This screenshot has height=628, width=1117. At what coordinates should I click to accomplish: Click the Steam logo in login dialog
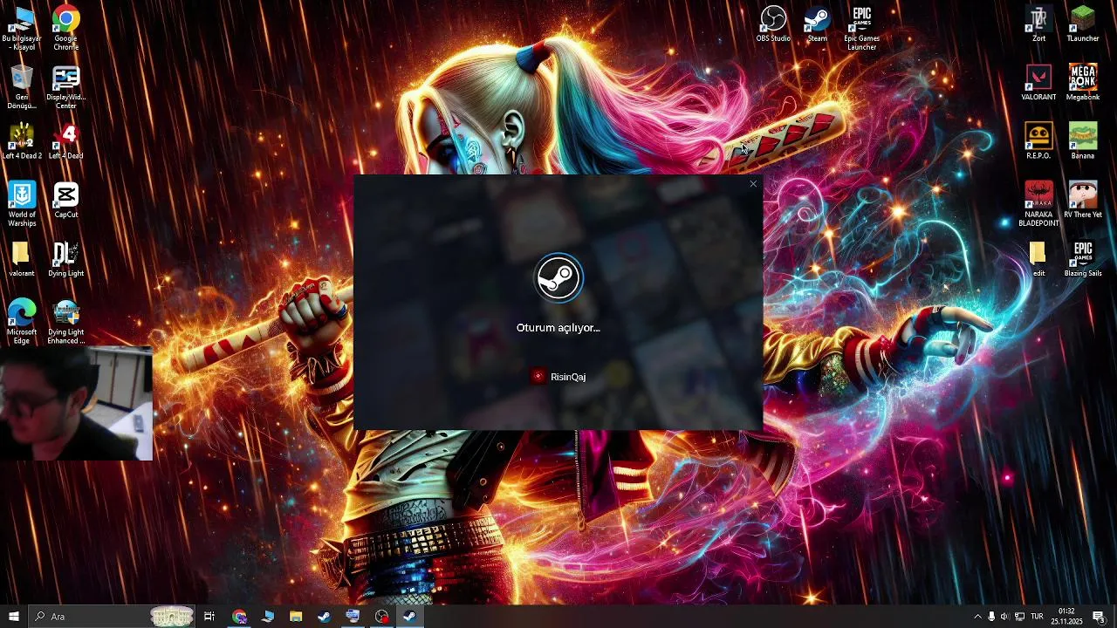click(558, 277)
